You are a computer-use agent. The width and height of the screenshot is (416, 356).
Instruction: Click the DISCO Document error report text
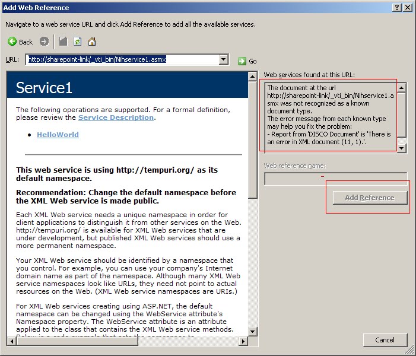pyautogui.click(x=329, y=138)
